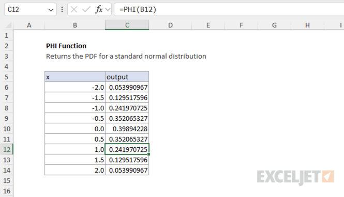The width and height of the screenshot is (344, 197).
Task: Select row 7 header
Action: click(x=7, y=97)
